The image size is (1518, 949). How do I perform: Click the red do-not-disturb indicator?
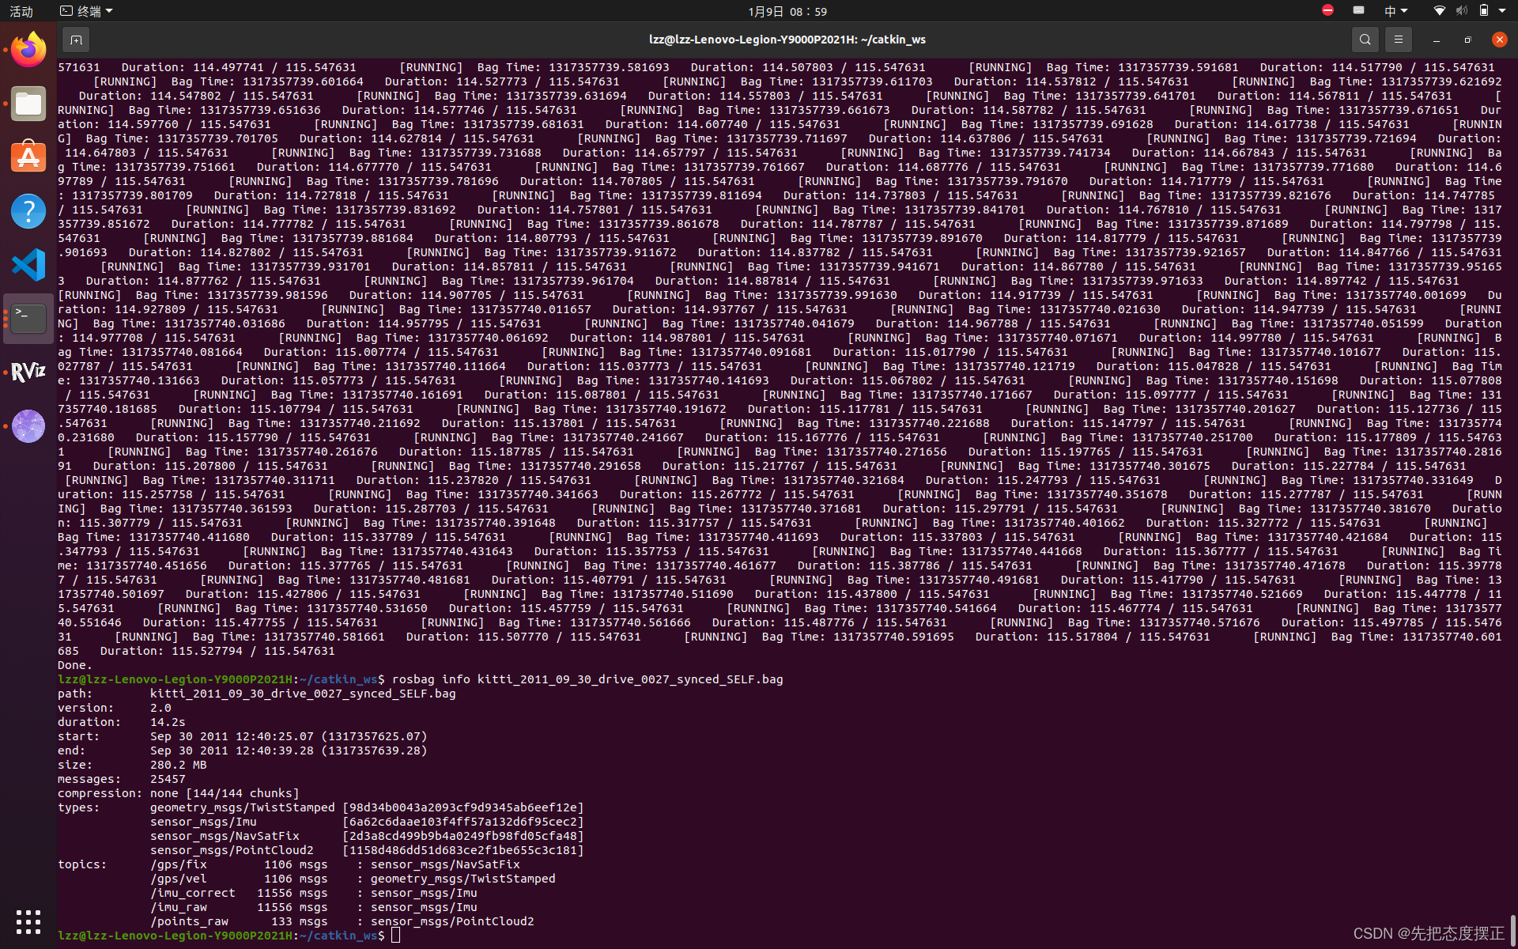(x=1327, y=10)
